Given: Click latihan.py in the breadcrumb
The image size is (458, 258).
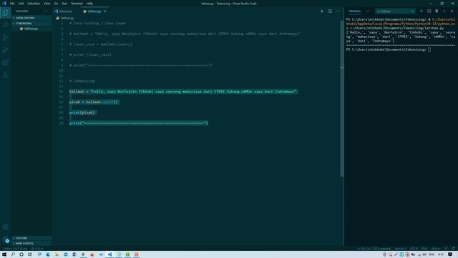Looking at the screenshot, I should click(67, 18).
